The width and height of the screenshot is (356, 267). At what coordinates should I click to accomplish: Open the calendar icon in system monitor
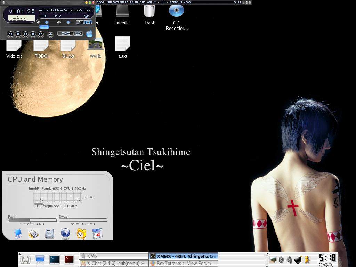97,234
